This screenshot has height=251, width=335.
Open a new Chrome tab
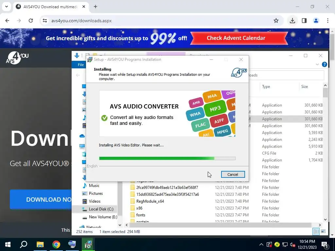point(96,7)
